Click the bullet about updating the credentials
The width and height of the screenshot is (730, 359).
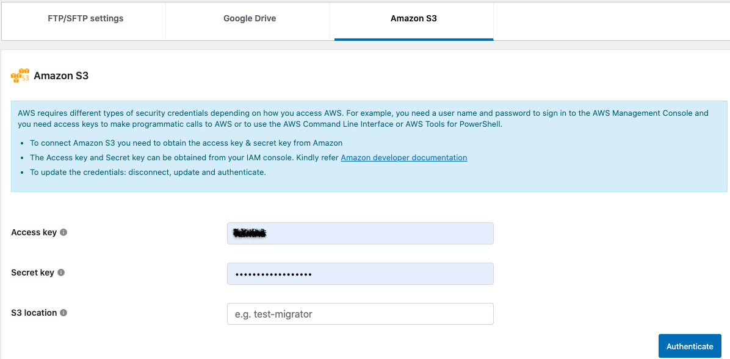click(148, 172)
